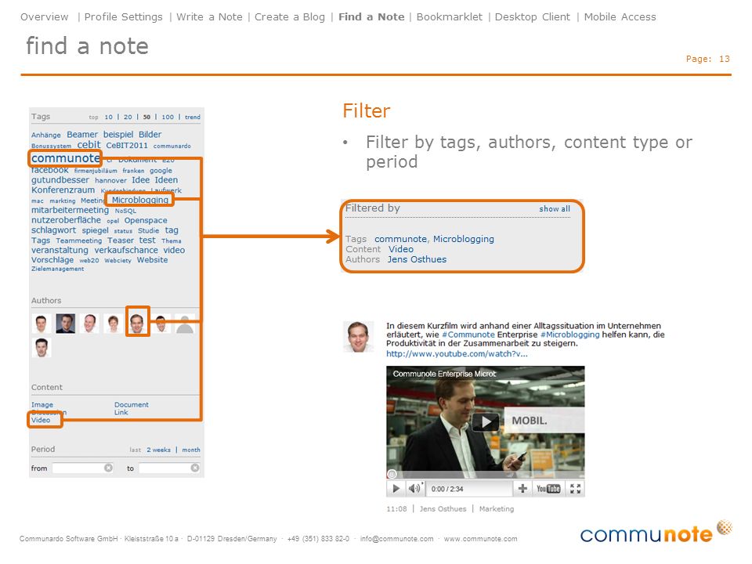Image resolution: width=752 pixels, height=564 pixels.
Task: Select the author avatar in the second row
Action: click(x=42, y=348)
